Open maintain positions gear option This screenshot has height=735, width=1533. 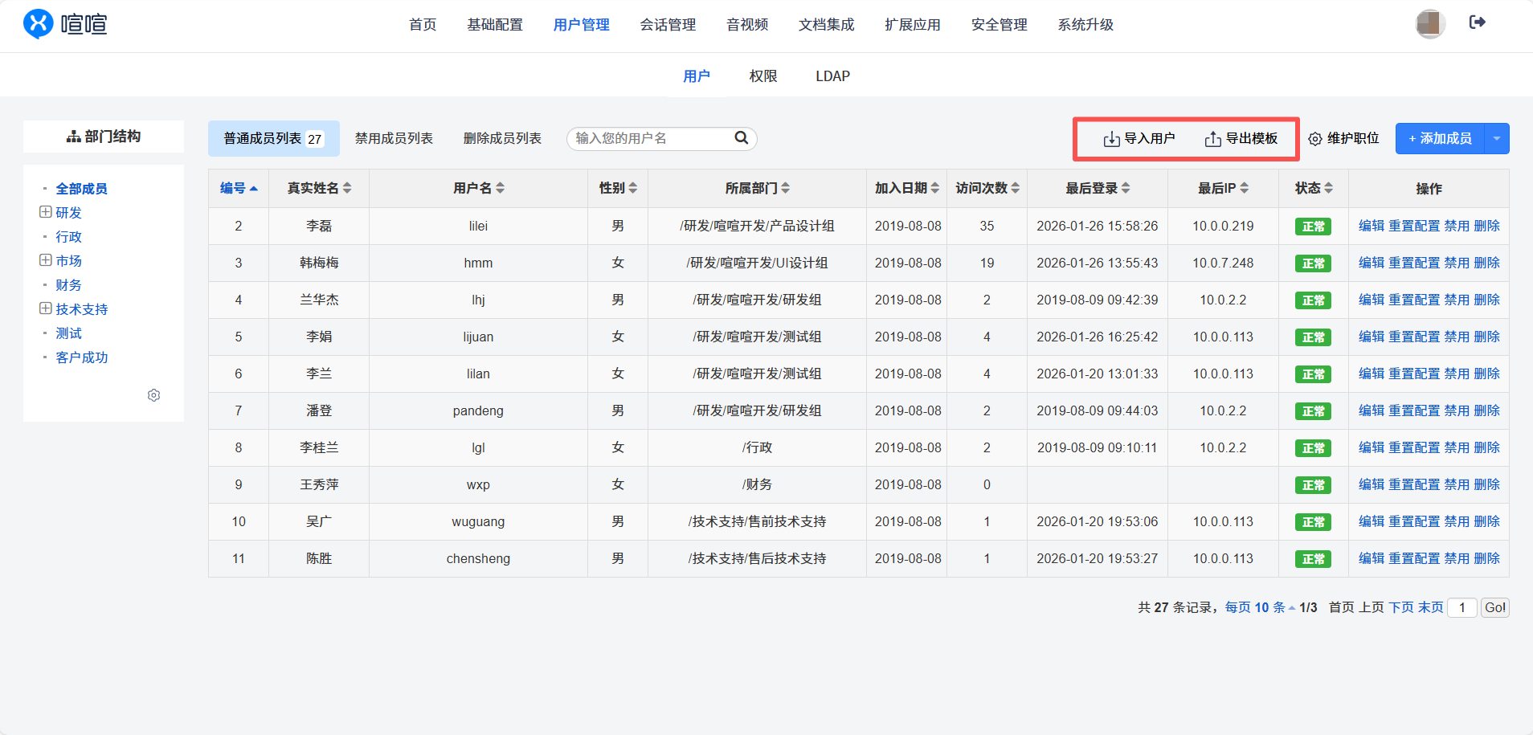(1315, 139)
